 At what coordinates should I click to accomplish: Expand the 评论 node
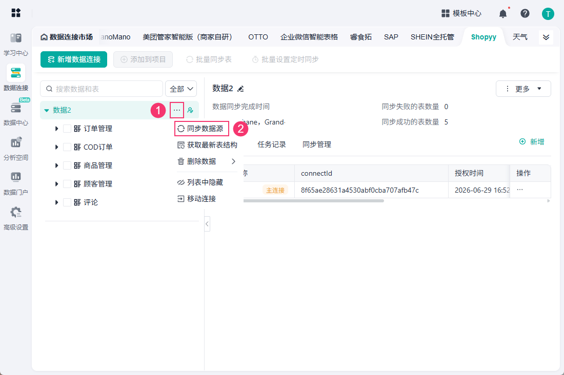click(56, 202)
